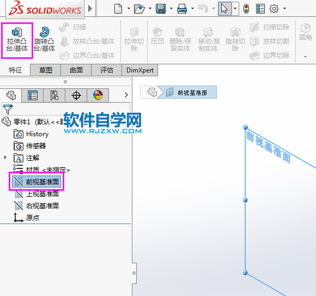This screenshot has height=296, width=316.
Task: Open the DimXpertManager crosshair tab
Action: [x=76, y=95]
